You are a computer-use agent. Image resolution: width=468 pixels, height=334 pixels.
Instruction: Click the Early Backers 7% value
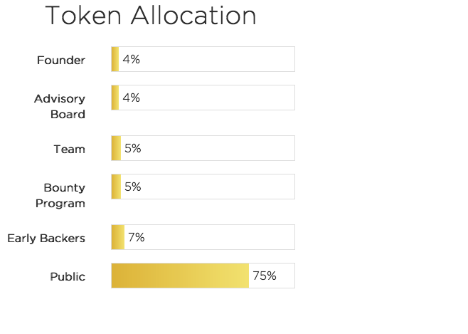tap(136, 237)
